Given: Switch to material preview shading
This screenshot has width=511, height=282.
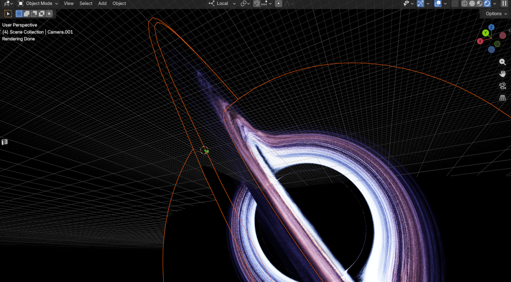Looking at the screenshot, I should point(480,3).
